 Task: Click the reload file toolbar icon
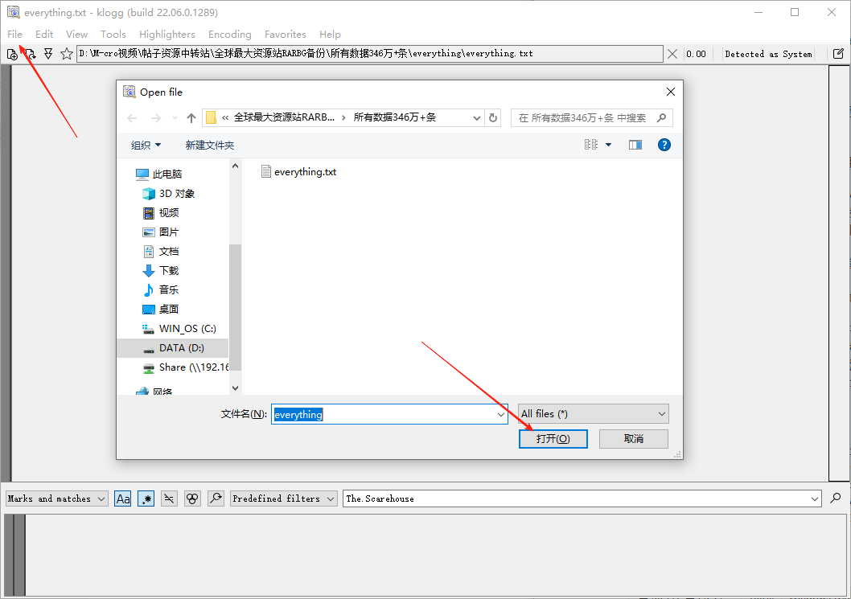(30, 54)
